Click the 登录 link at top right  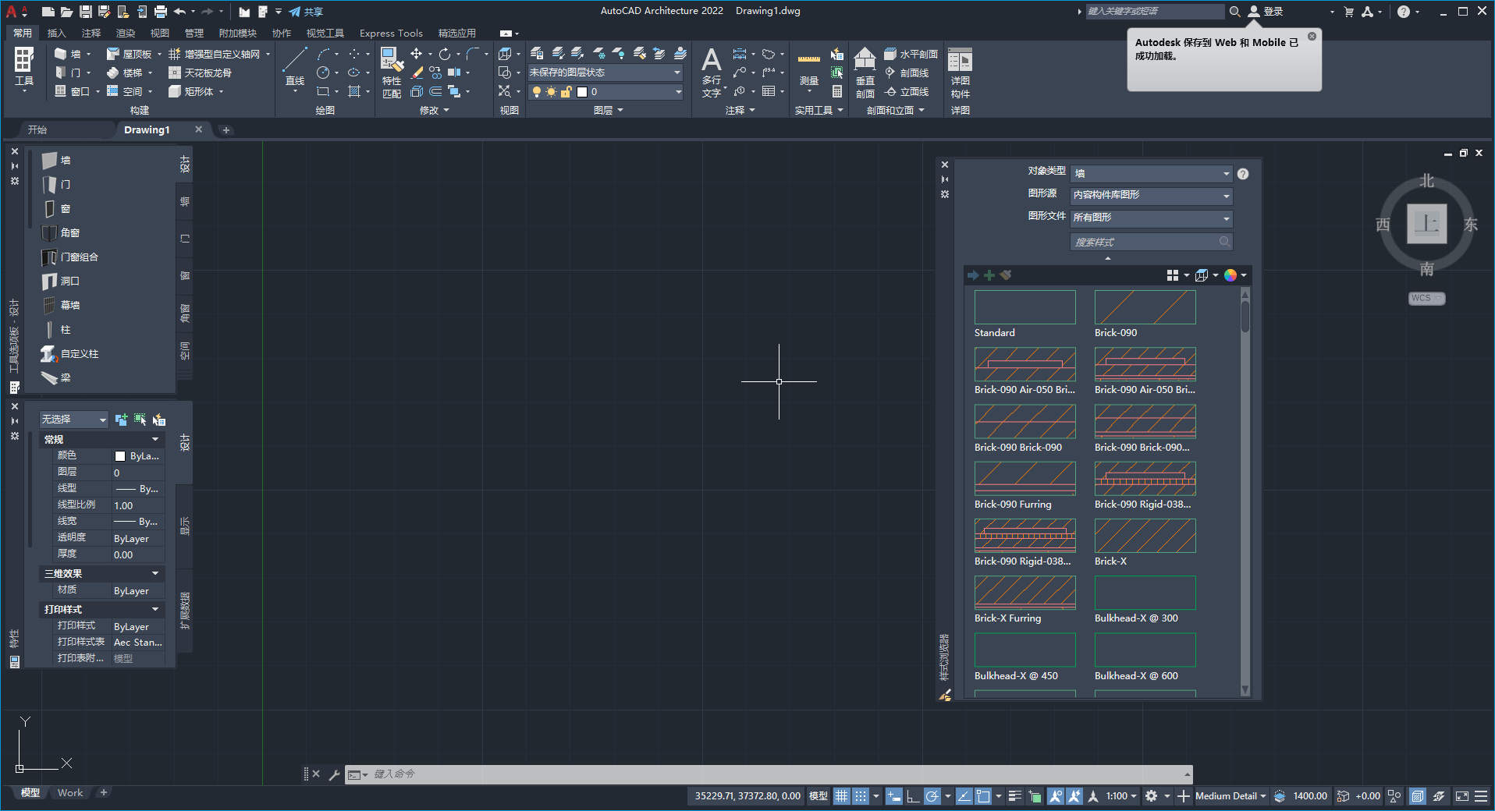click(1275, 11)
